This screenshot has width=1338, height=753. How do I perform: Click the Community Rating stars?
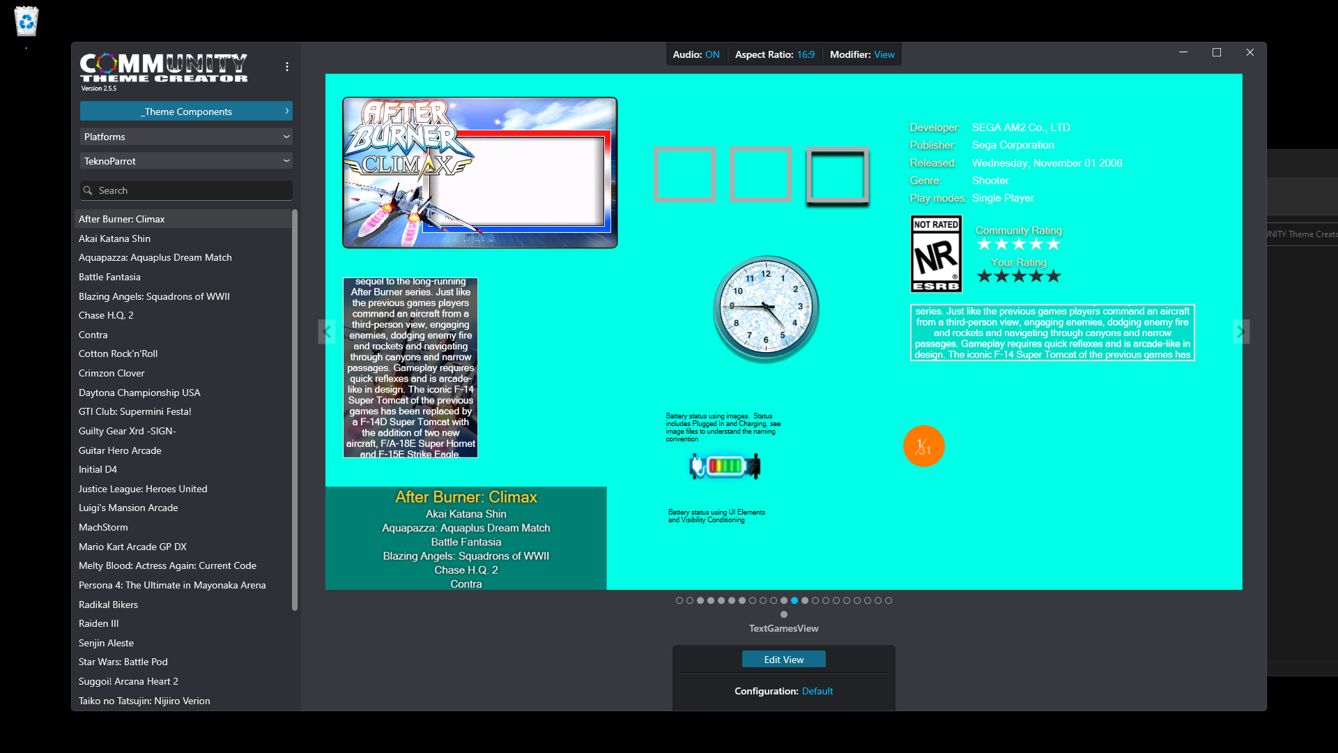(1019, 244)
